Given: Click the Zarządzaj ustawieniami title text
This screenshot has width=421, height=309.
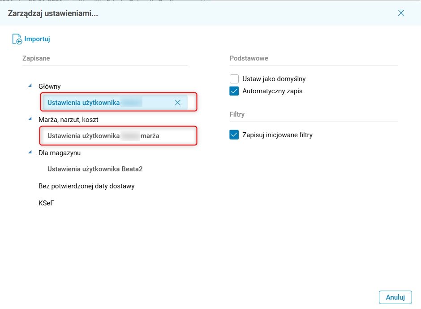Looking at the screenshot, I should pyautogui.click(x=53, y=13).
